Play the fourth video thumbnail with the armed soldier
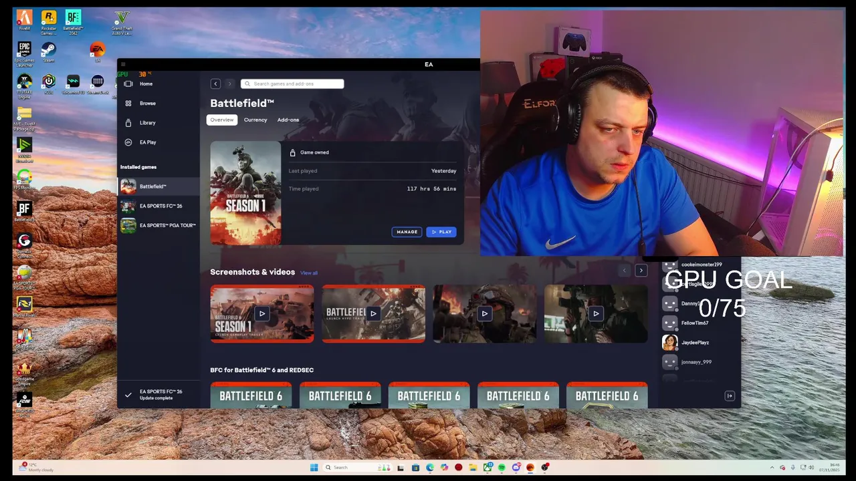856x481 pixels. tap(596, 313)
